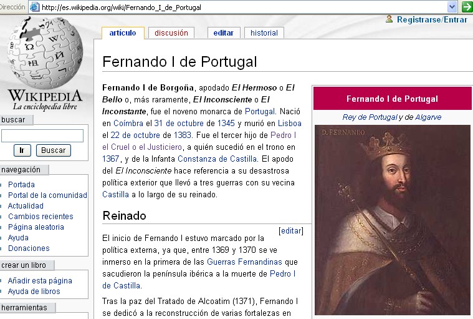
Task: Open the editar tab
Action: tap(224, 33)
